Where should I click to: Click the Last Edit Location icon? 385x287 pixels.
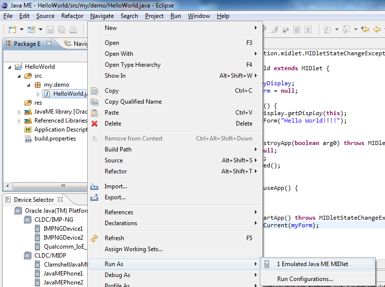(x=365, y=29)
